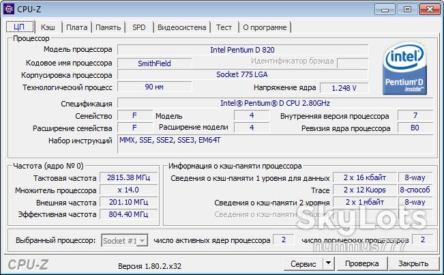This screenshot has width=444, height=275.
Task: Click the empty Идентификатор брэнда field
Action: 353,63
